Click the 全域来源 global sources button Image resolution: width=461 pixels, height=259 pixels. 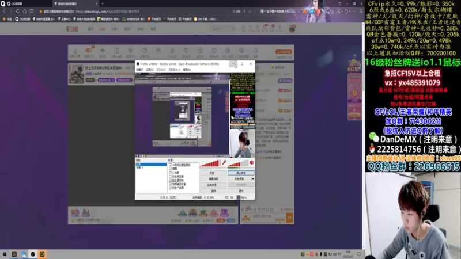213,185
